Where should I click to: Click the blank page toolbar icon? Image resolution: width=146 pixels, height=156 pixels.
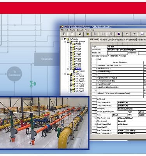coord(72,34)
